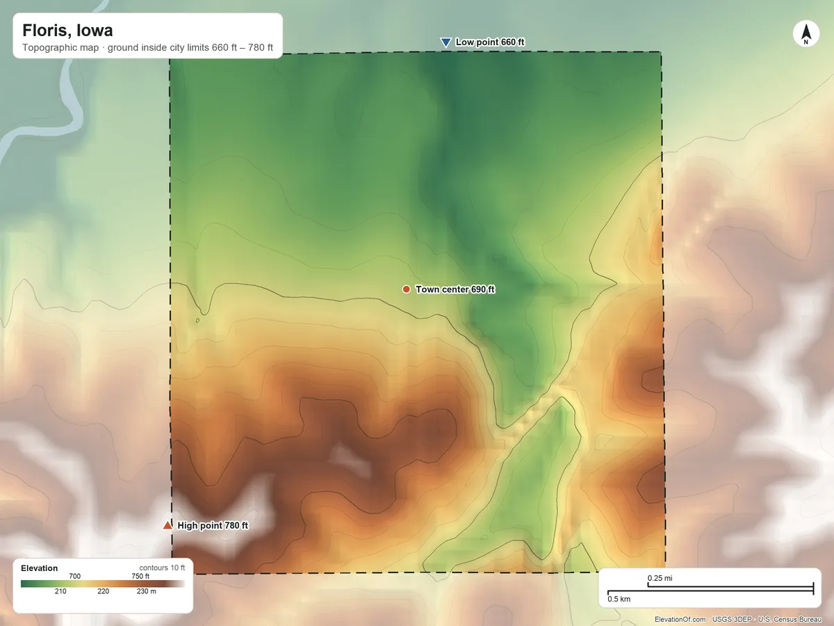The image size is (834, 626).
Task: Click the 'Elevation' legend heading
Action: [40, 568]
